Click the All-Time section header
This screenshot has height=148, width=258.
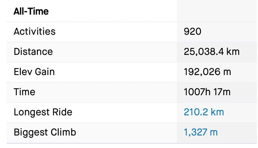tap(31, 11)
